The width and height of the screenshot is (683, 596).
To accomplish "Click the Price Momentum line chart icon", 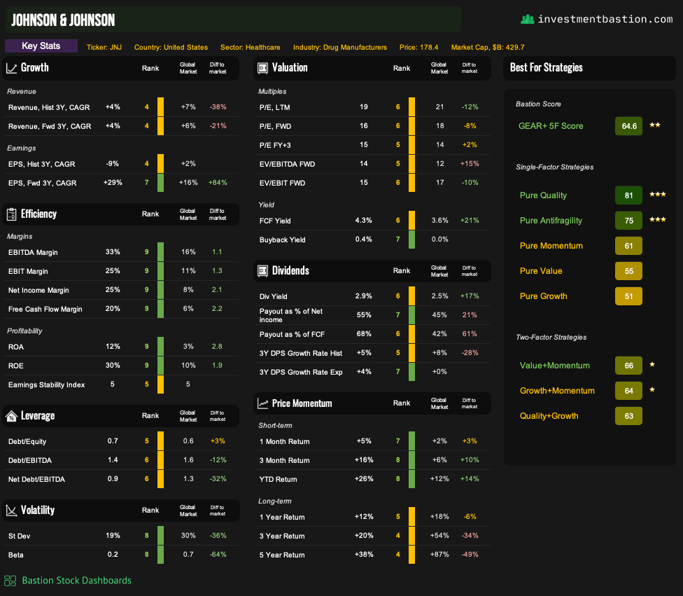I will 262,403.
